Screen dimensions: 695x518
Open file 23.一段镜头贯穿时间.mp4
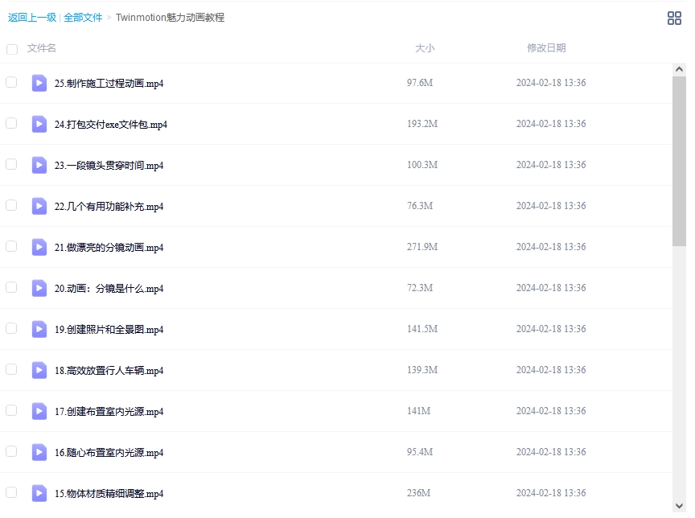coord(109,165)
